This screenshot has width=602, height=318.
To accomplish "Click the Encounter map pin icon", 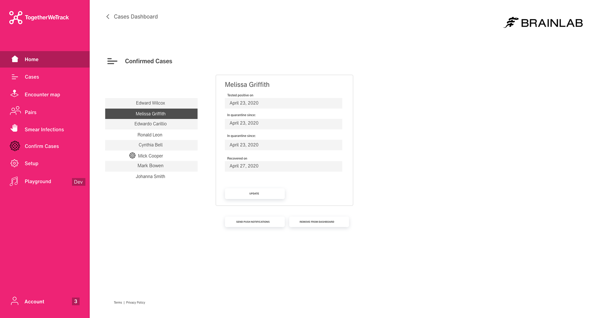I will (x=14, y=94).
